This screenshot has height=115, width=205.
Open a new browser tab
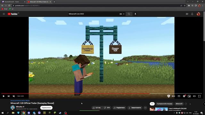tap(54, 2)
